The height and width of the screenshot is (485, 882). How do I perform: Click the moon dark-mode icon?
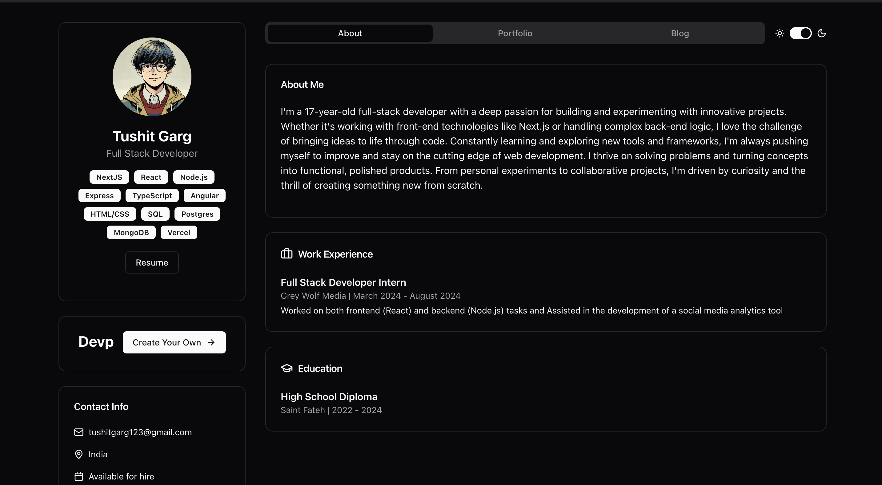[x=821, y=33]
